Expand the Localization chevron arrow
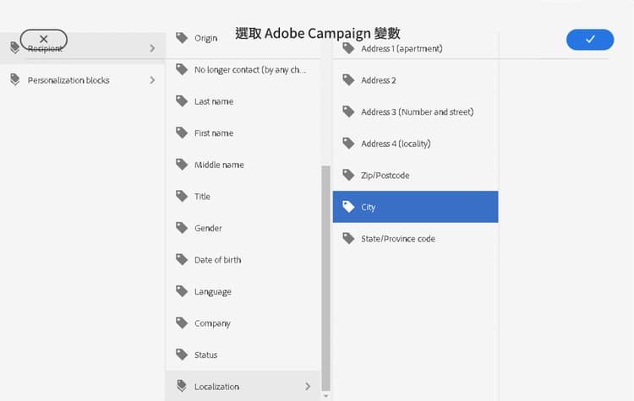This screenshot has height=401, width=634. point(308,387)
